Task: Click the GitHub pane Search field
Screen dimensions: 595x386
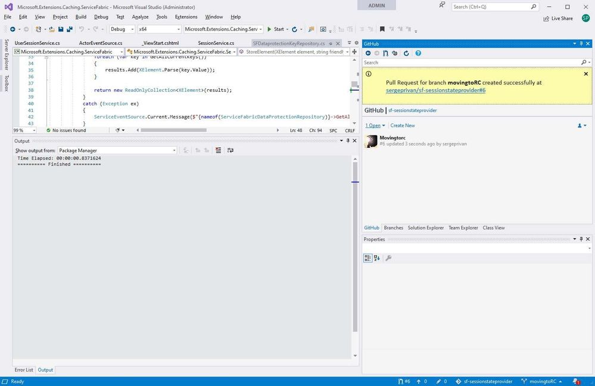Action: pos(472,62)
